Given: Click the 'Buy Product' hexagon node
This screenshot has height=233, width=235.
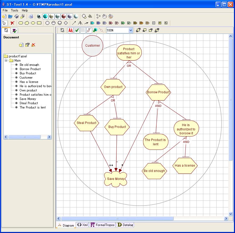Looking at the screenshot, I should pyautogui.click(x=117, y=127).
